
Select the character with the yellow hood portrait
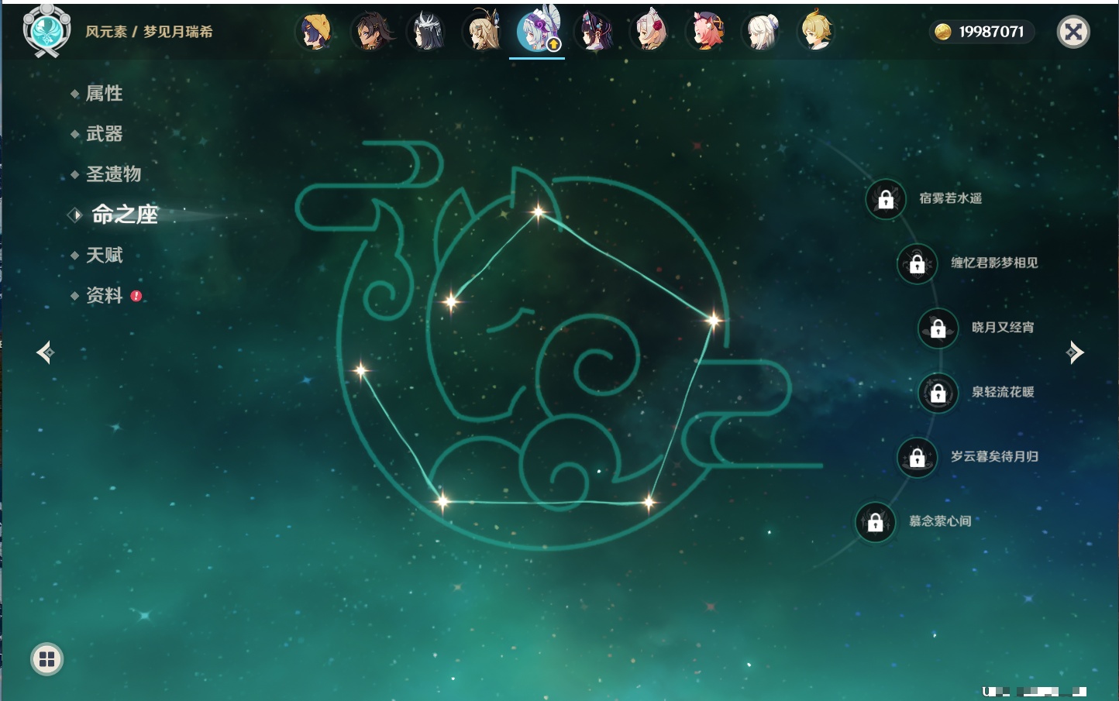(315, 32)
